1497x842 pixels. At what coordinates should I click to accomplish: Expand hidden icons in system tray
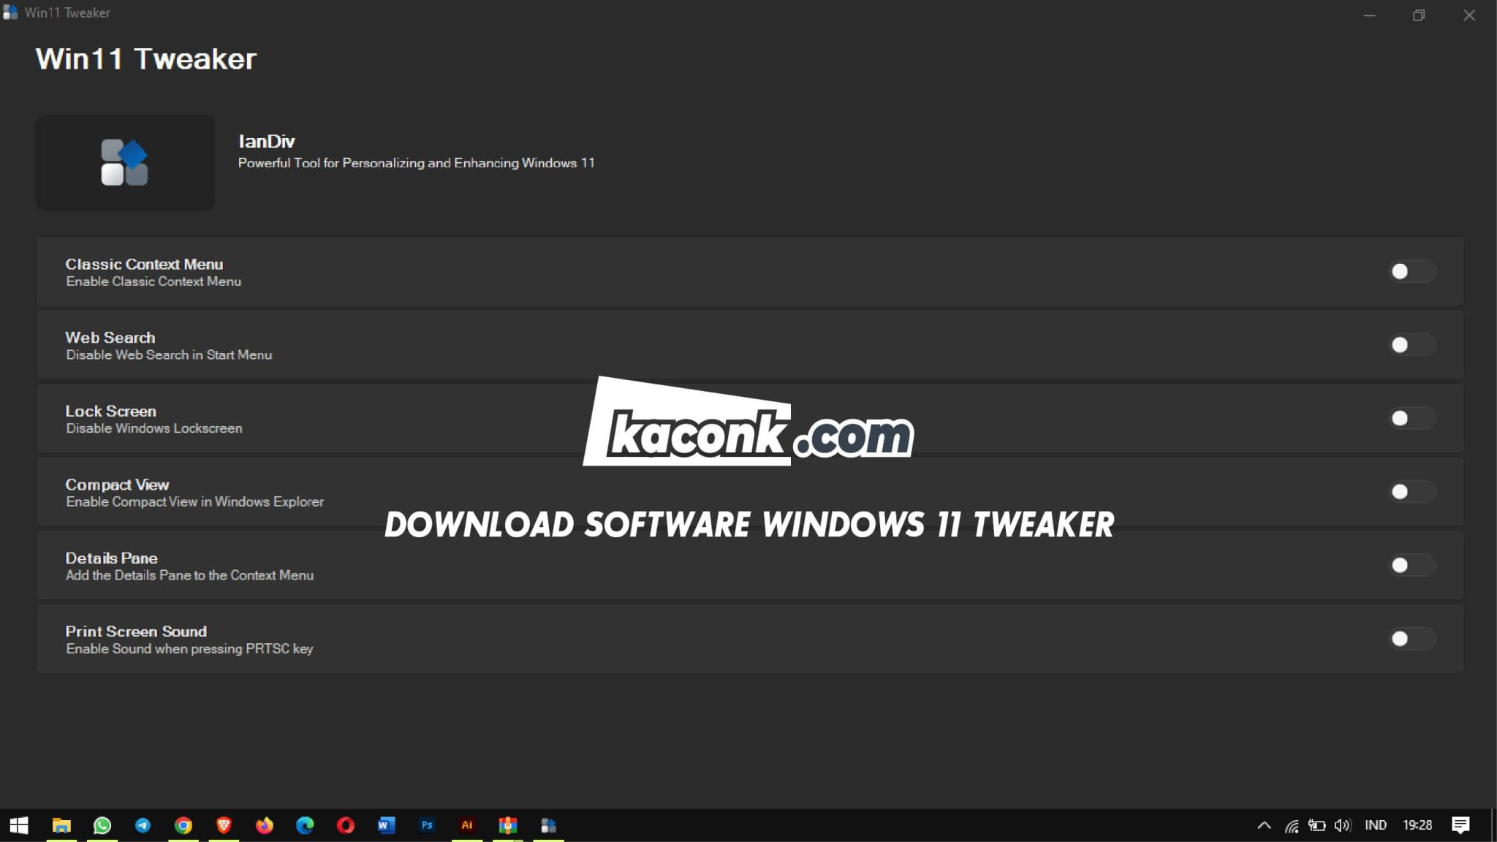point(1264,825)
